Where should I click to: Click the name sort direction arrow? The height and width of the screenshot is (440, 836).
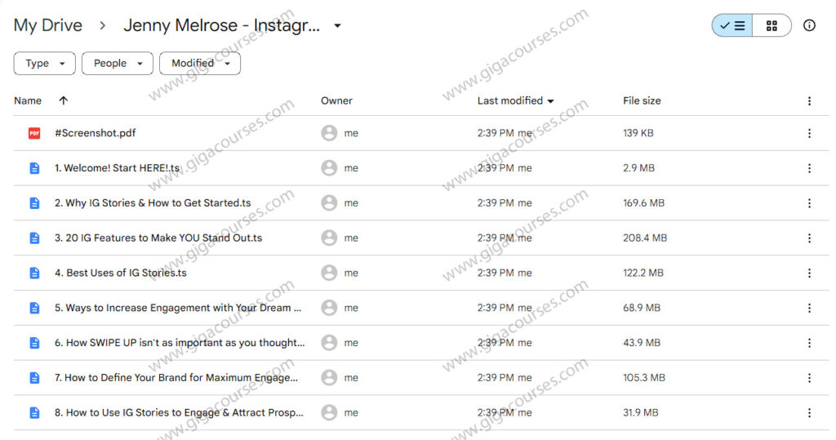click(64, 100)
